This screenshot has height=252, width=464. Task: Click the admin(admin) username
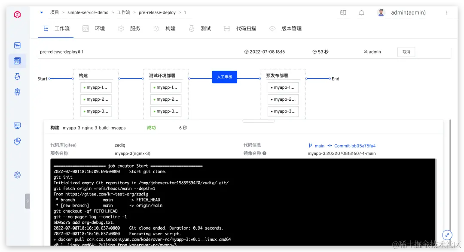[x=409, y=12]
